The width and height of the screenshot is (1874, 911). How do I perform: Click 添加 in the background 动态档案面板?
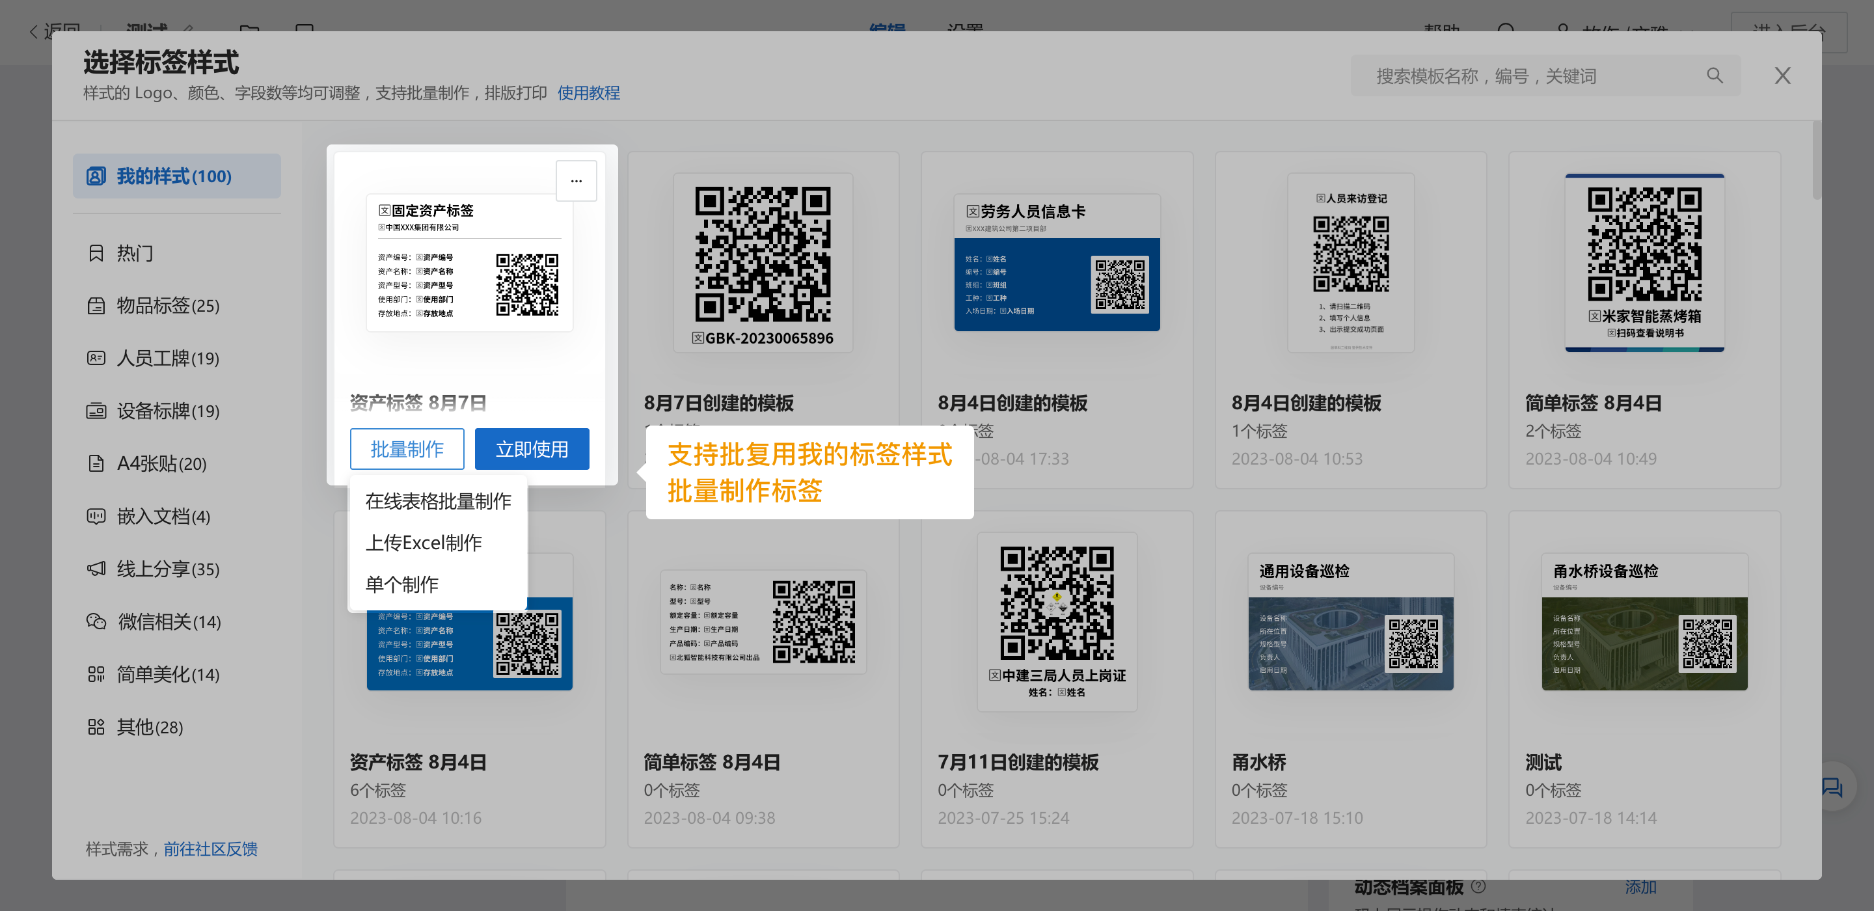pyautogui.click(x=1640, y=887)
